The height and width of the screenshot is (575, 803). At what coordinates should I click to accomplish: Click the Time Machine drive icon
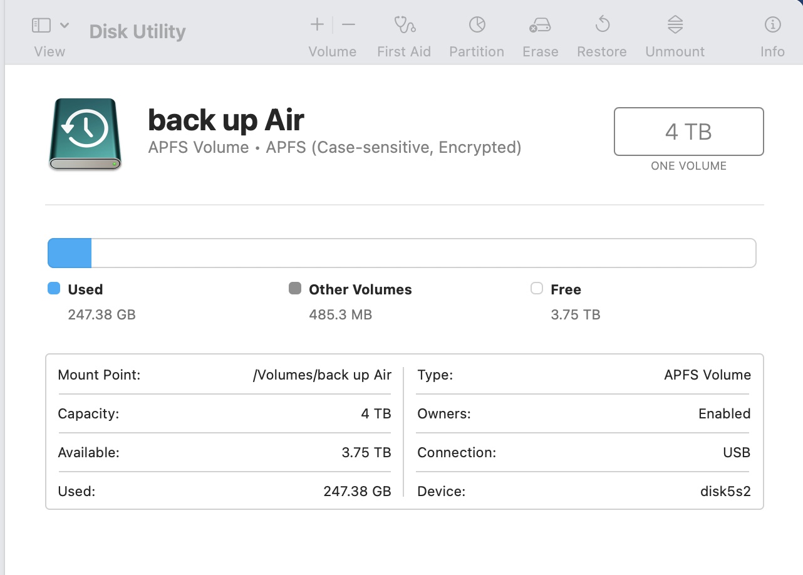pyautogui.click(x=85, y=133)
